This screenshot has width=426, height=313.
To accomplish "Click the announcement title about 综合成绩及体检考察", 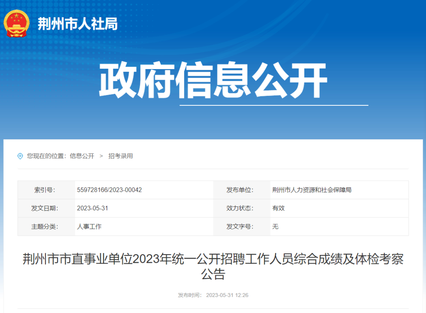I will coord(213,266).
